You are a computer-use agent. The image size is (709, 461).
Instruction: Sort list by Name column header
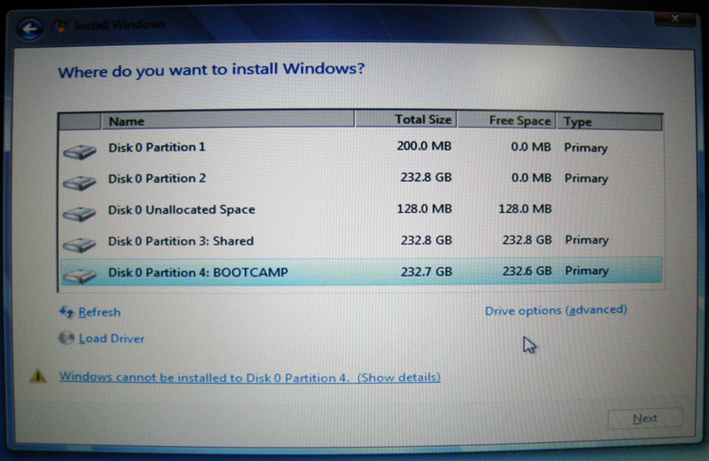(x=228, y=121)
